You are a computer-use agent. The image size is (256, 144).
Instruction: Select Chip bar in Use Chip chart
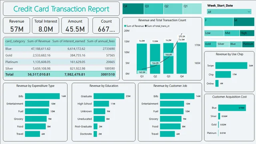pos(223,74)
